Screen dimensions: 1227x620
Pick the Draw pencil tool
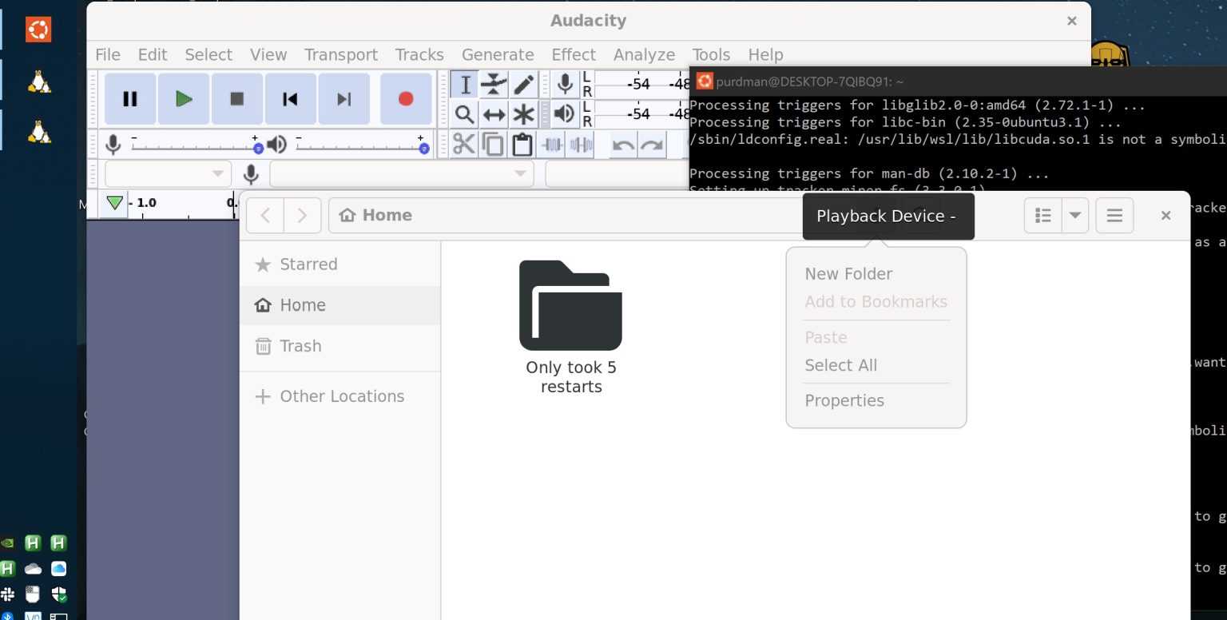pos(523,84)
